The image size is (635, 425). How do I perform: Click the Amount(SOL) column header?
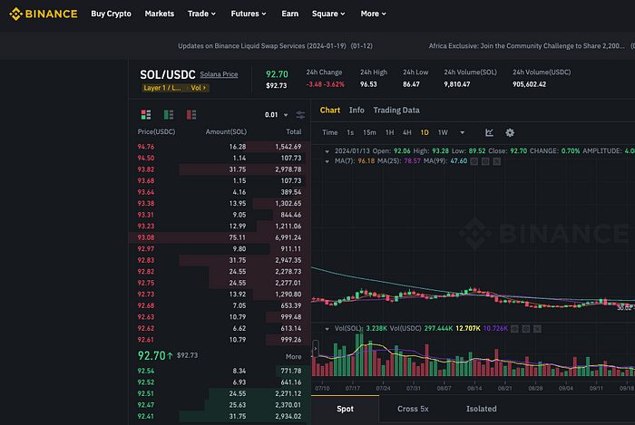pos(226,131)
